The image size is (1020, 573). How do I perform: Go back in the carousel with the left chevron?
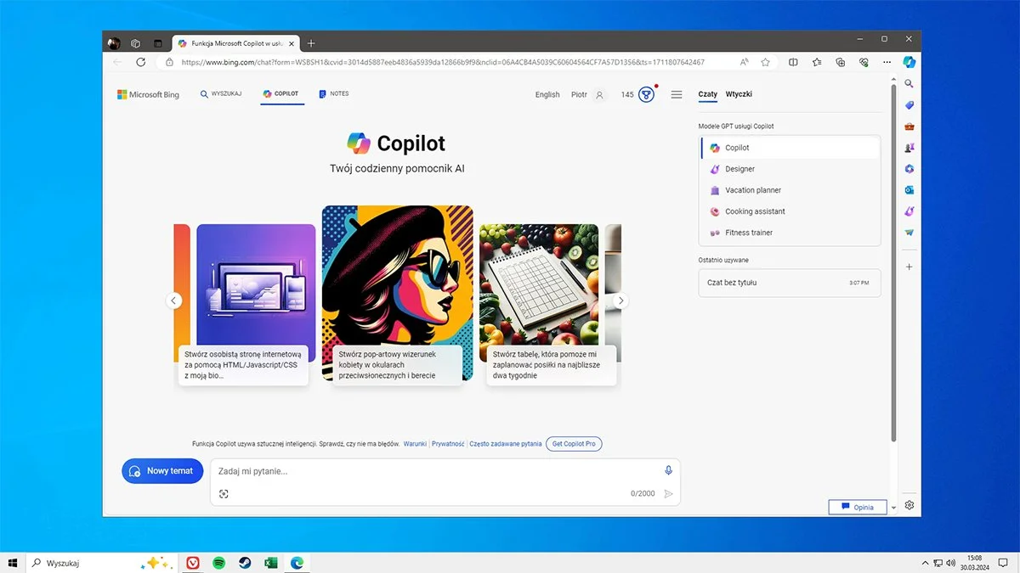174,301
